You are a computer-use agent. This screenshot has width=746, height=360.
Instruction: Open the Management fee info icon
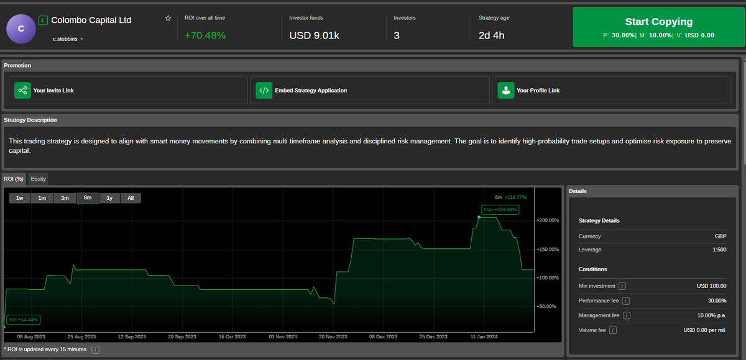pyautogui.click(x=627, y=315)
